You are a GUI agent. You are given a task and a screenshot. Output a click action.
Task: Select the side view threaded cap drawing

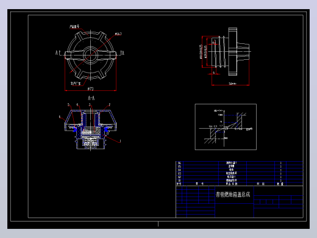pos(230,52)
